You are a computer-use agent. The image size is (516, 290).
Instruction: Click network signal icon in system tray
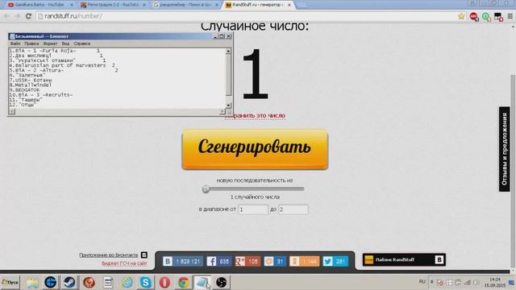(x=468, y=283)
